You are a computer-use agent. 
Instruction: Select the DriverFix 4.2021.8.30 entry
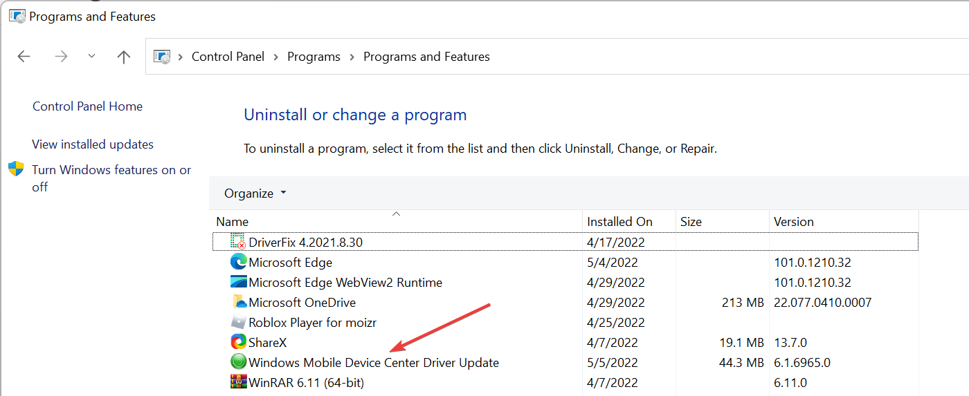tap(565, 243)
